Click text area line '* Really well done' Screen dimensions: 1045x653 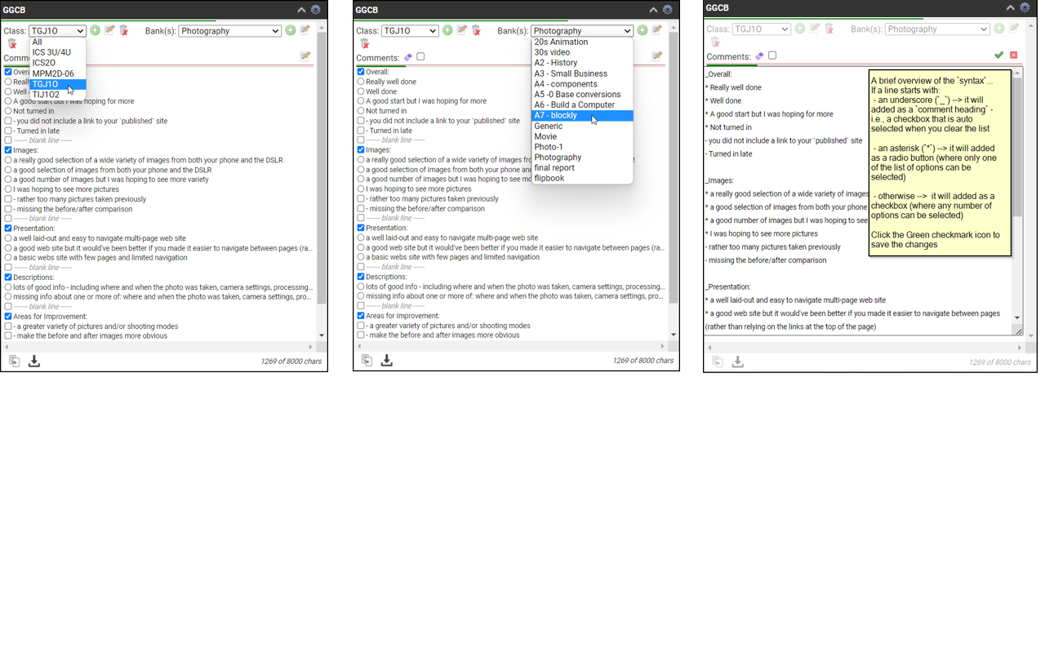(735, 87)
